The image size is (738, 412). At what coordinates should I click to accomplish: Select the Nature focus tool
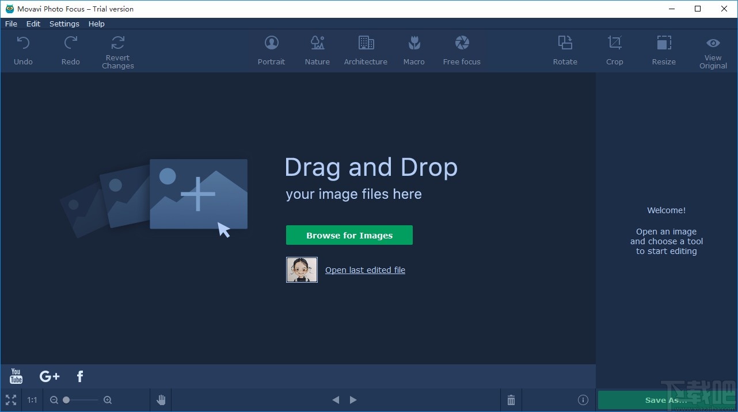[317, 49]
